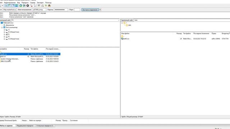Sort remote files by Последнее изменение column

pos(201,33)
